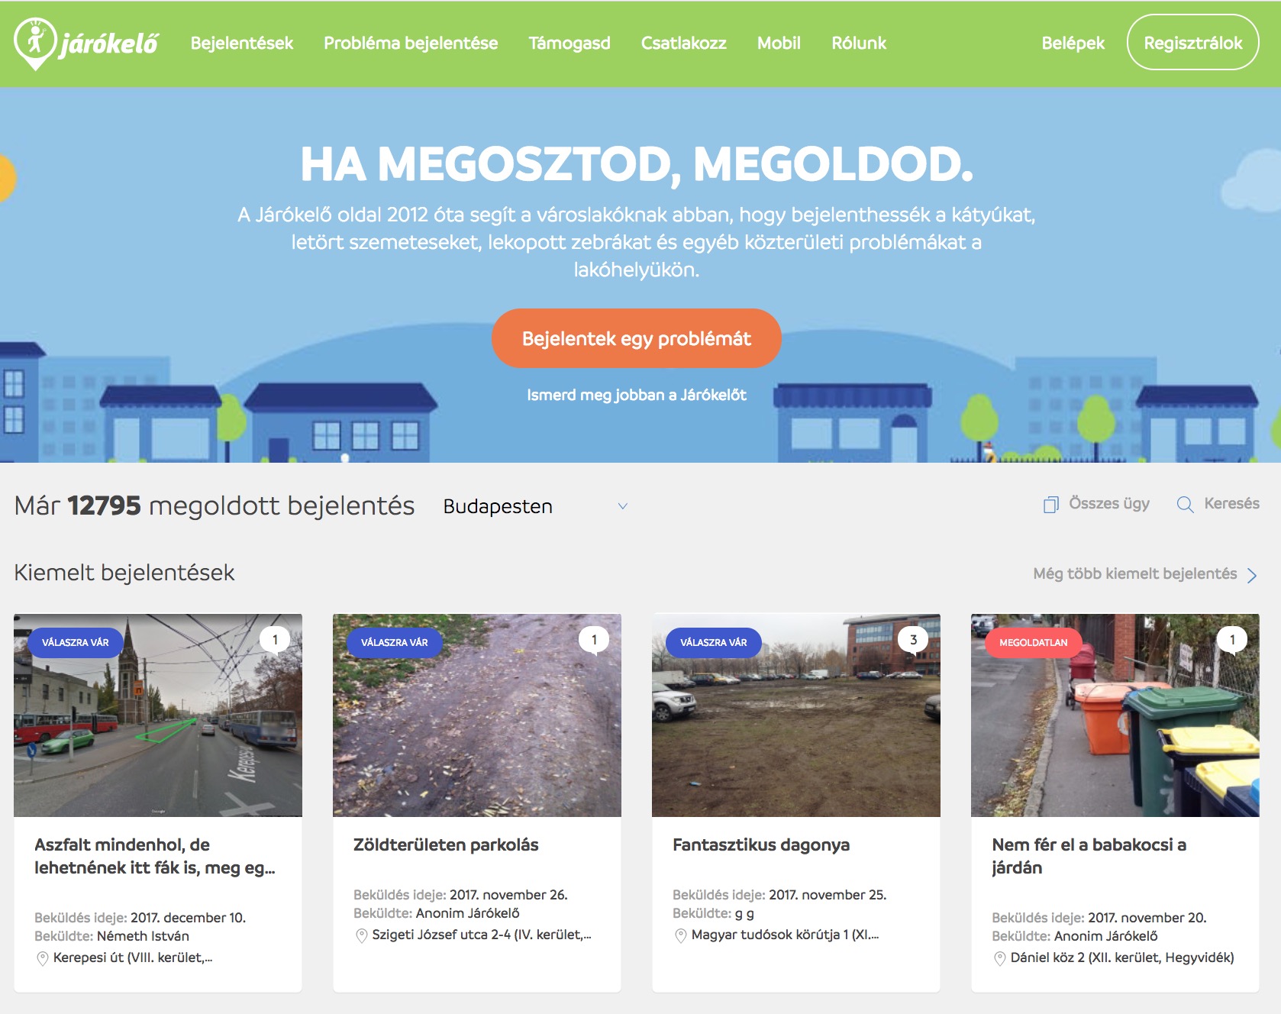Open Bejelentések in the navigation bar

tap(241, 44)
